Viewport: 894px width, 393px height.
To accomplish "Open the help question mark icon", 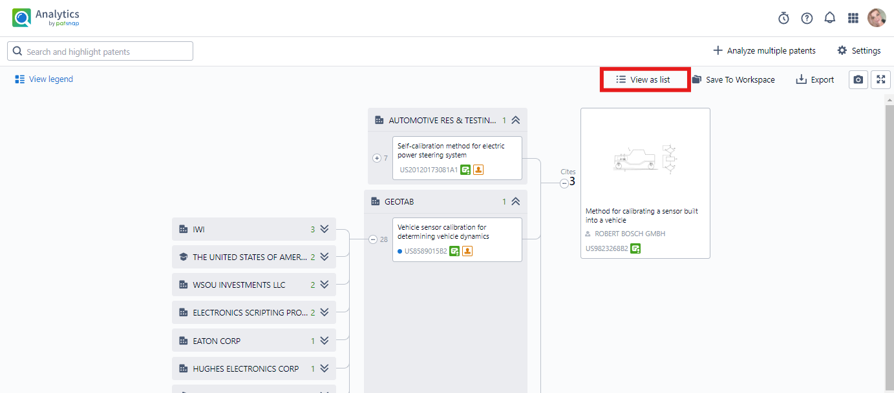I will tap(807, 18).
